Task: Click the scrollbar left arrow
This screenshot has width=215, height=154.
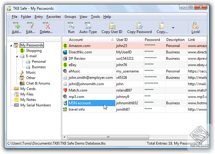Action: pyautogui.click(x=64, y=137)
